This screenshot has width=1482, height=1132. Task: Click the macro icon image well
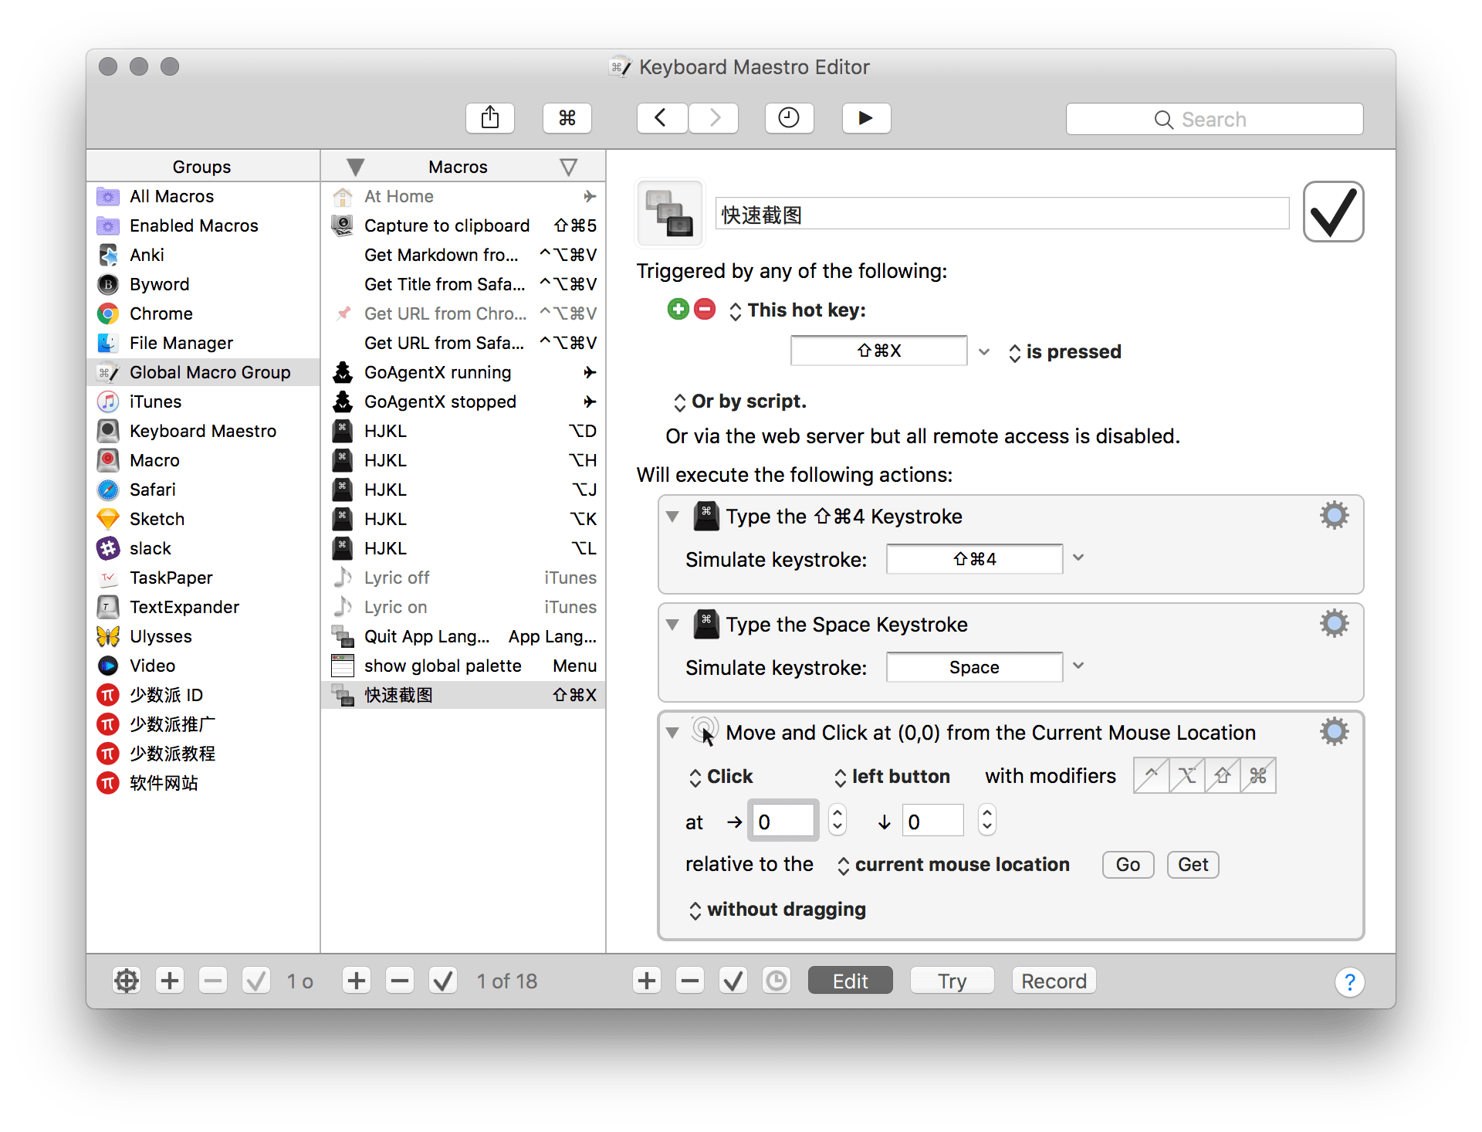pos(669,214)
